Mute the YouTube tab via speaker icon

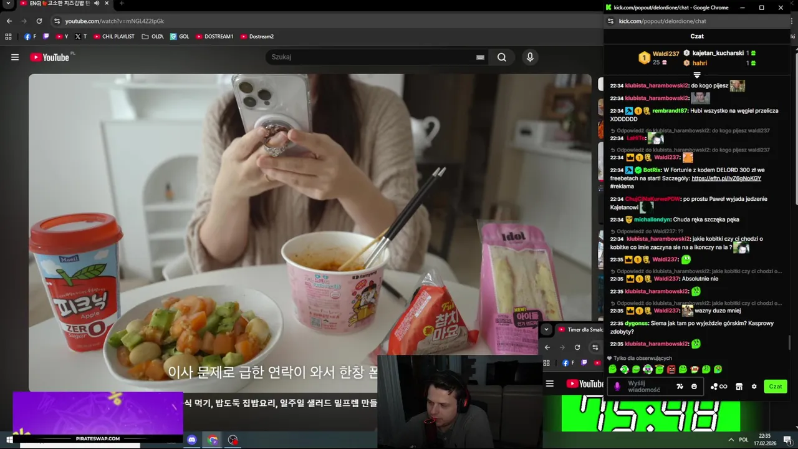(97, 4)
